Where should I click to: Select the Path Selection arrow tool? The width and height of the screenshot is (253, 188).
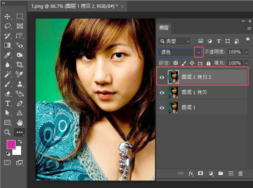click(x=7, y=113)
